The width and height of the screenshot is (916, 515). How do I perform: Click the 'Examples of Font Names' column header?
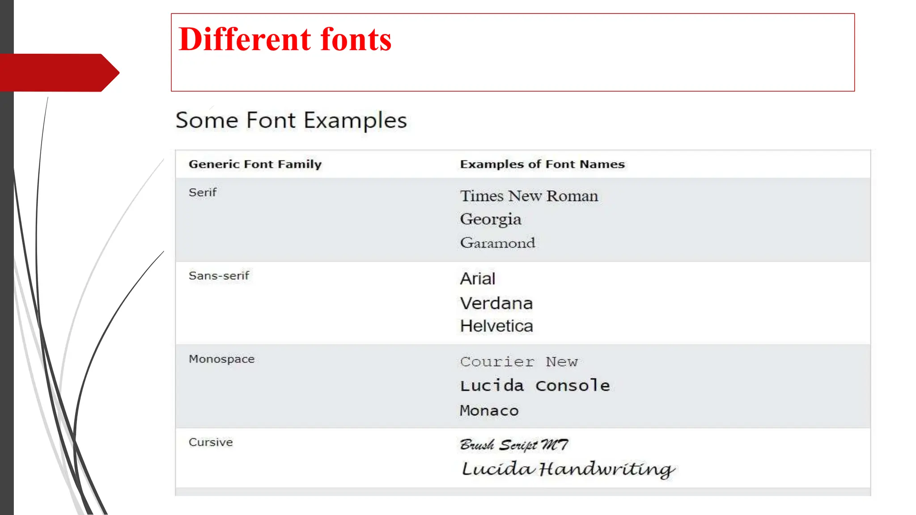pos(542,164)
